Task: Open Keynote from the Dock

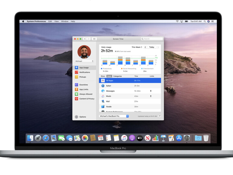Action: [163, 138]
